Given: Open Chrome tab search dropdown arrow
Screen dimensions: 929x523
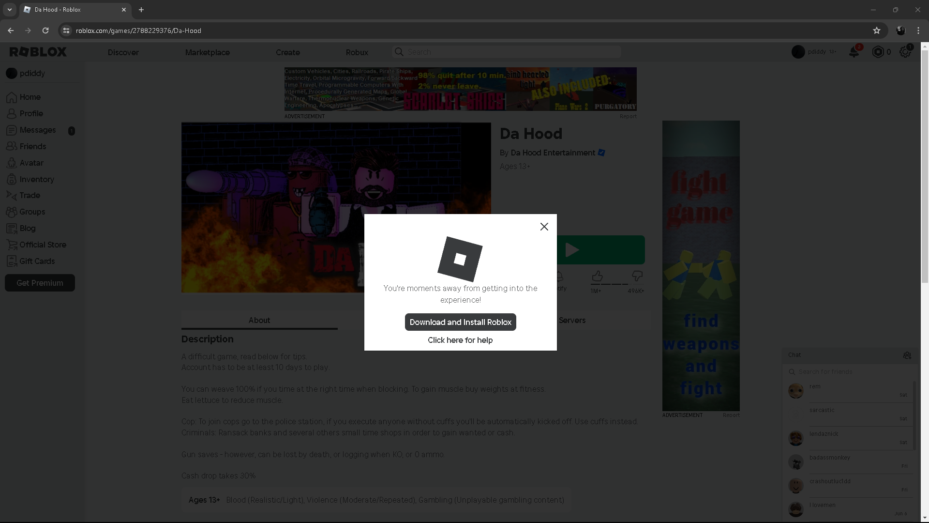Looking at the screenshot, I should coord(9,10).
